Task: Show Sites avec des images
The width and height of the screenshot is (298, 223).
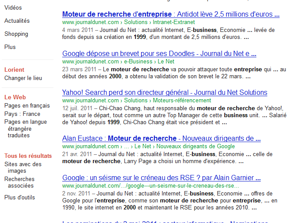Action: [23, 167]
